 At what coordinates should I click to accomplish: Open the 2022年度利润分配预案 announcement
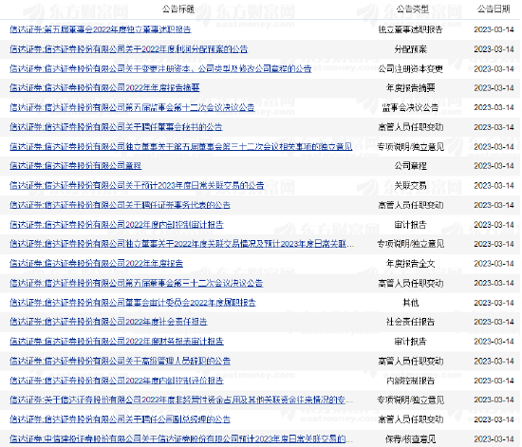point(128,49)
